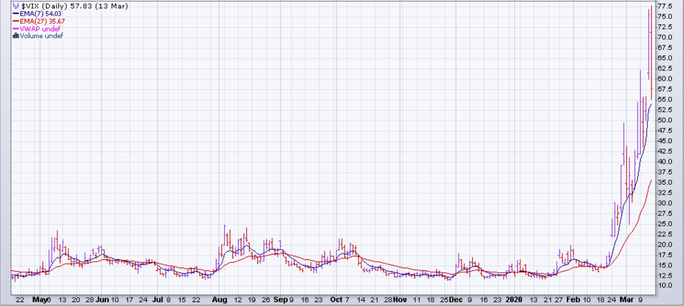Click the 25.0 value on price axis

coord(665,223)
